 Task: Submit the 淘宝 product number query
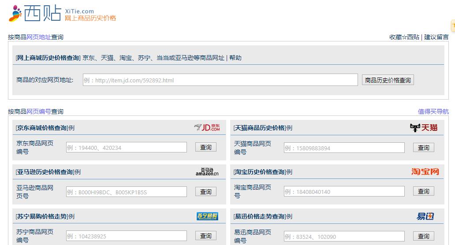click(423, 192)
